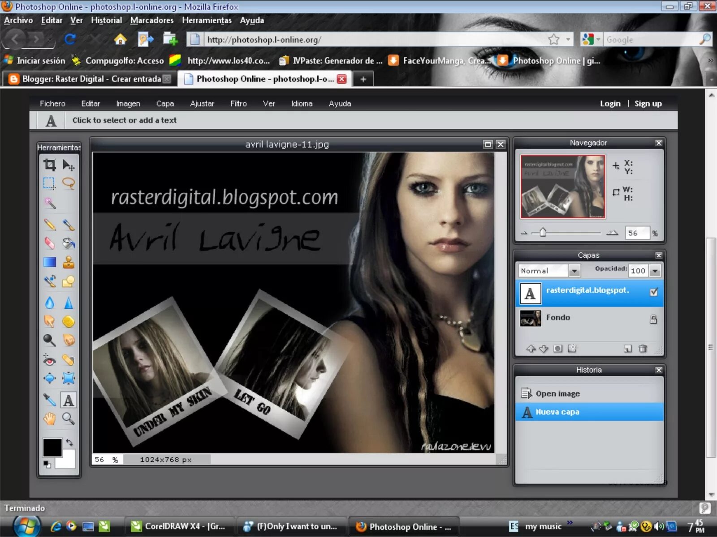Image resolution: width=717 pixels, height=537 pixels.
Task: Click the Login link
Action: click(x=610, y=103)
